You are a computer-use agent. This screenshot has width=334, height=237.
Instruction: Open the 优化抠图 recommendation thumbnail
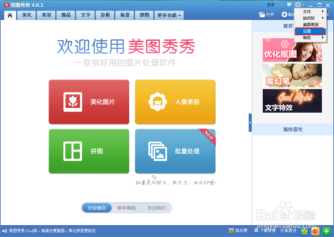pos(292,50)
